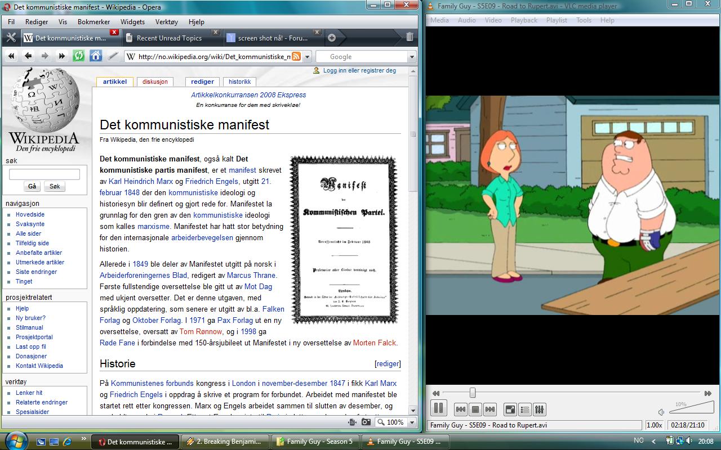Image resolution: width=721 pixels, height=450 pixels.
Task: Click the wand icon in Opera's toolbar
Action: (x=113, y=56)
